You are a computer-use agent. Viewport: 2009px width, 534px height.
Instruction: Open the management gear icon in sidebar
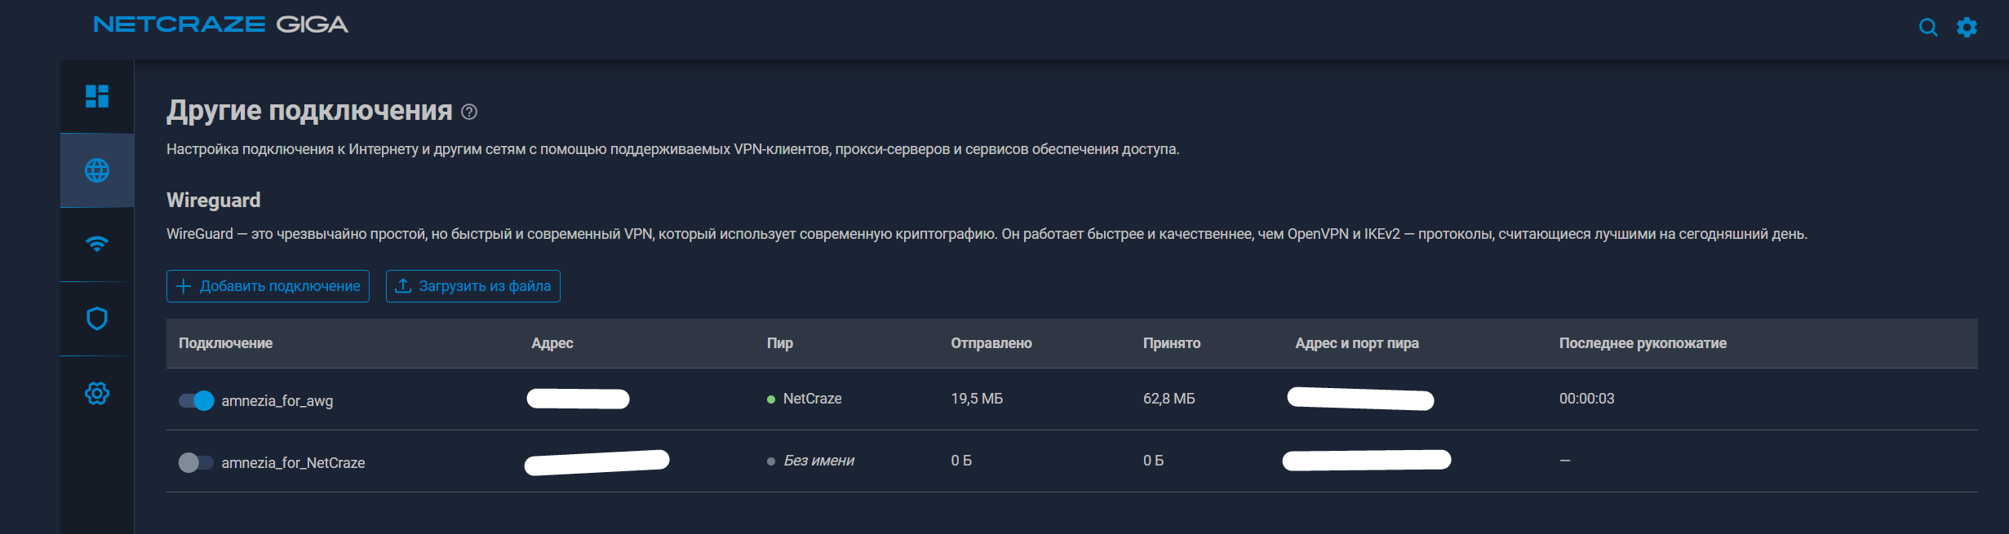(97, 394)
